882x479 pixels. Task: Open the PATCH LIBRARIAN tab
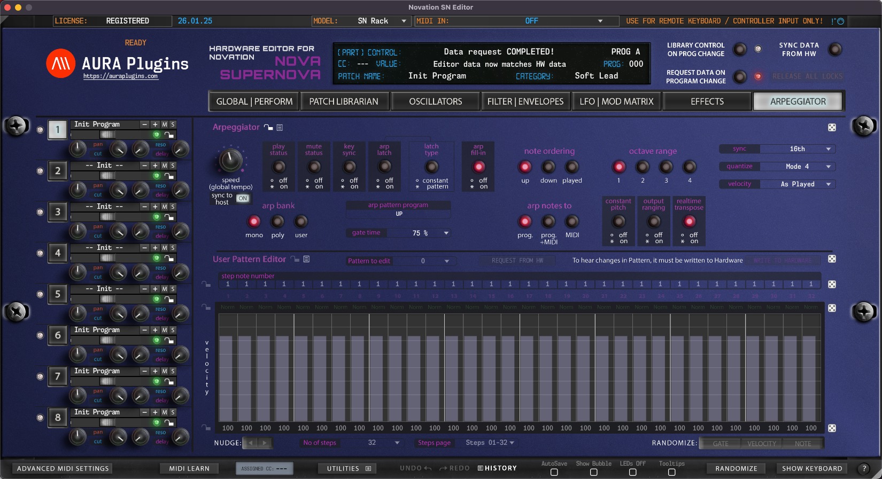pos(344,101)
